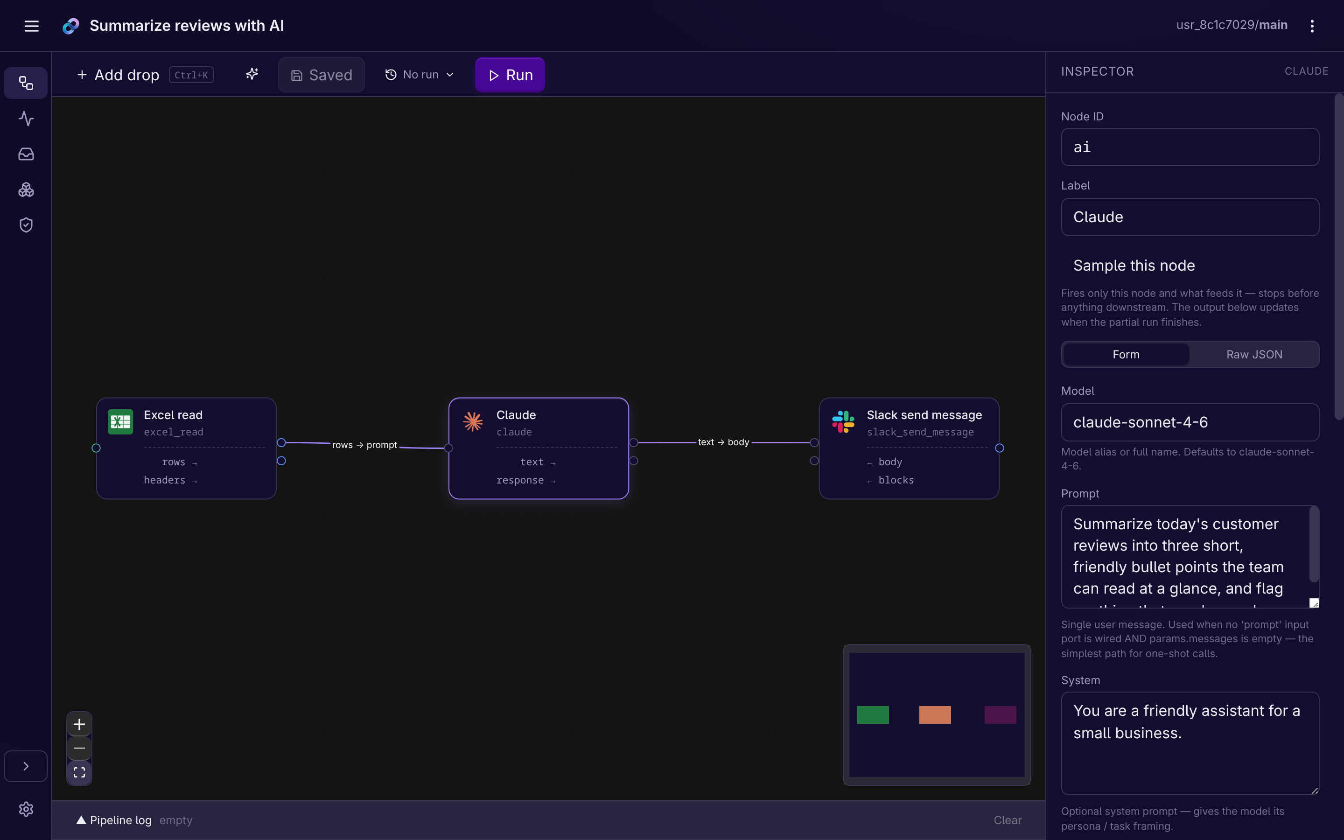Open the No run history dropdown
The width and height of the screenshot is (1344, 840).
point(420,75)
